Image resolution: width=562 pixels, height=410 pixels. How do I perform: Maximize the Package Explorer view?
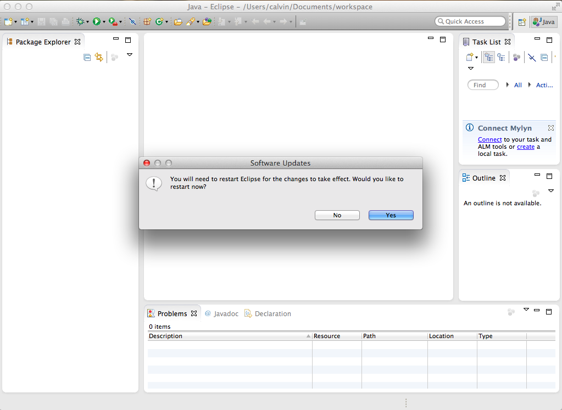point(128,40)
